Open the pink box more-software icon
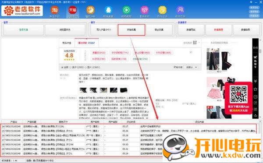 click(x=144, y=10)
